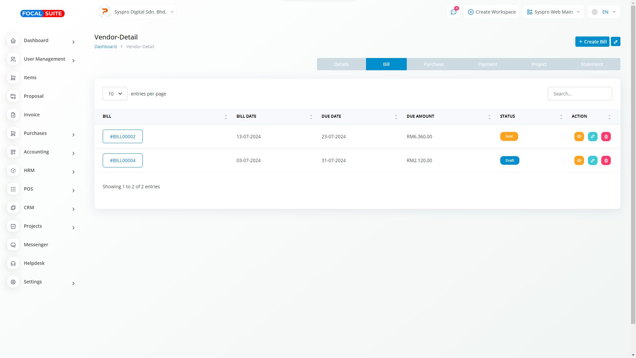Click the Search input field
Image resolution: width=636 pixels, height=358 pixels.
[579, 94]
